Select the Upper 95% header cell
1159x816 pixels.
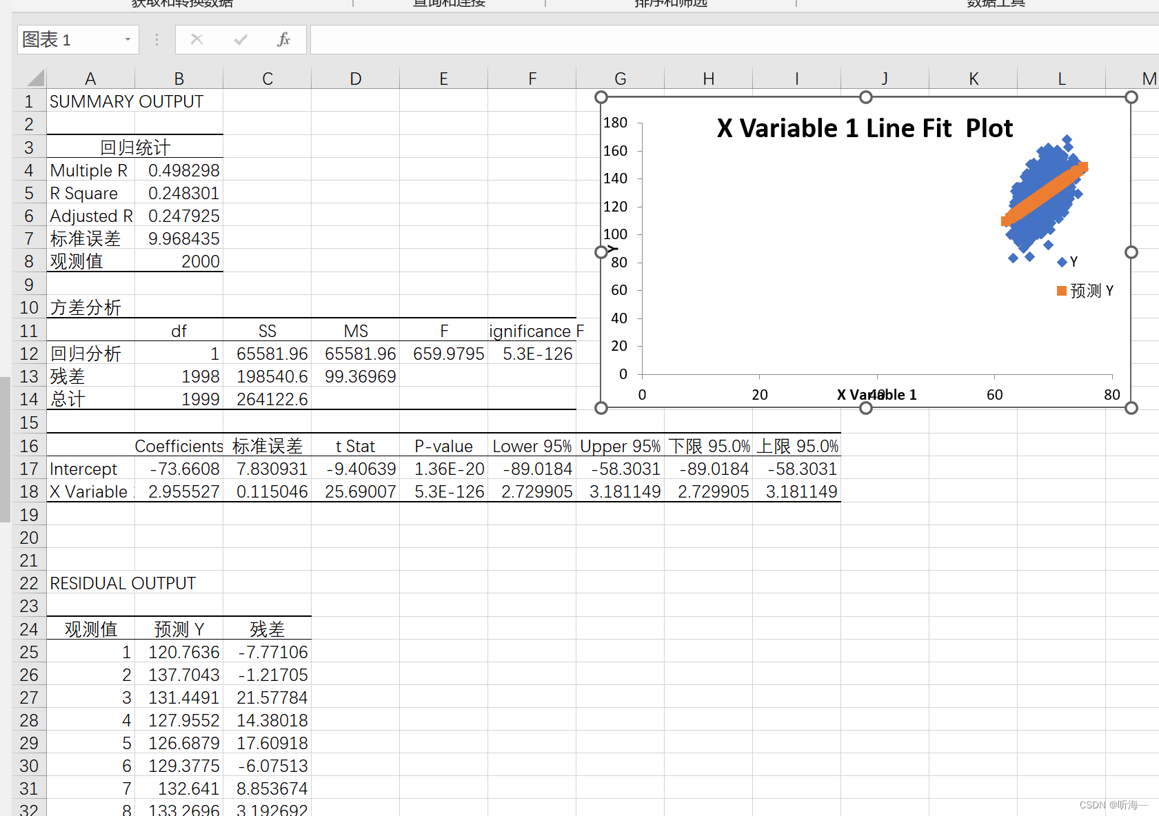pyautogui.click(x=620, y=446)
